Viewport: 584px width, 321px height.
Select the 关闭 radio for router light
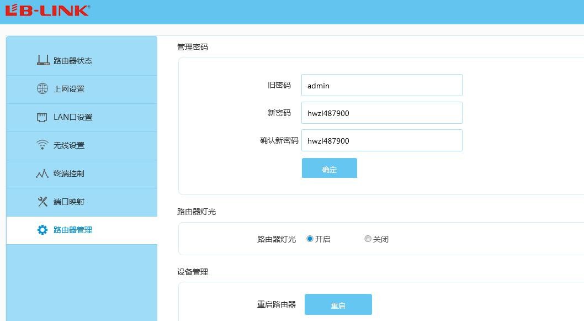tap(368, 239)
